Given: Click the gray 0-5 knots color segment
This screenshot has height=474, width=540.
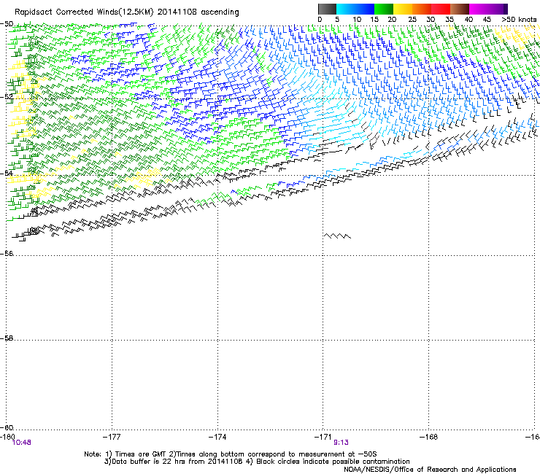Looking at the screenshot, I should pyautogui.click(x=327, y=9).
